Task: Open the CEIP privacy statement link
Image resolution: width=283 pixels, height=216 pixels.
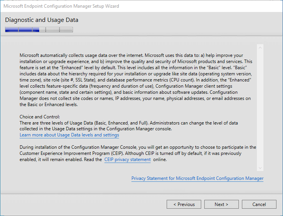Action: click(x=127, y=160)
